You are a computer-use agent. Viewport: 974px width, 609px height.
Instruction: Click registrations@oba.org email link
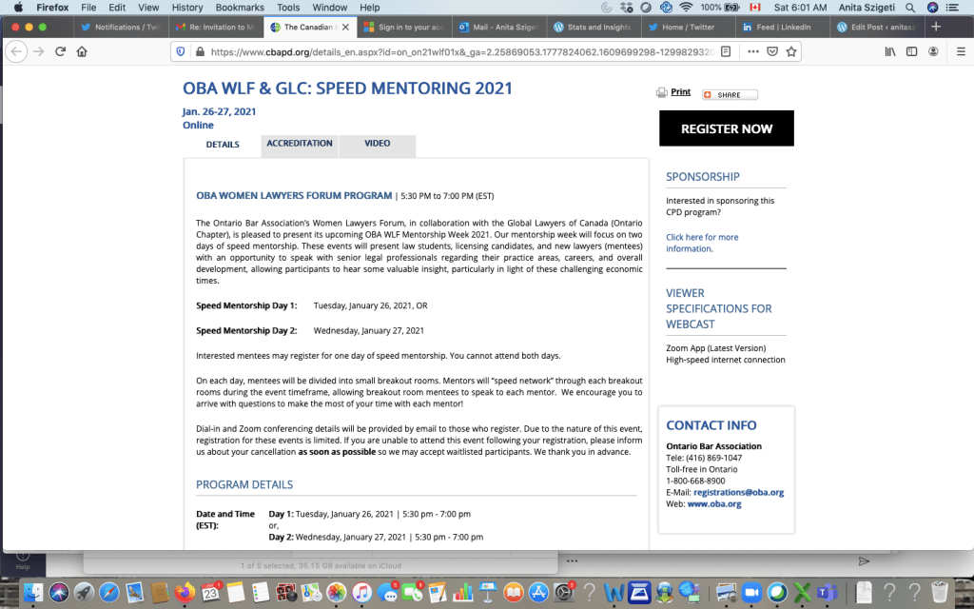[x=738, y=492]
